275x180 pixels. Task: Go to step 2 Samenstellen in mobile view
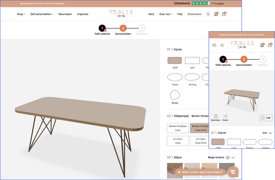244,61
